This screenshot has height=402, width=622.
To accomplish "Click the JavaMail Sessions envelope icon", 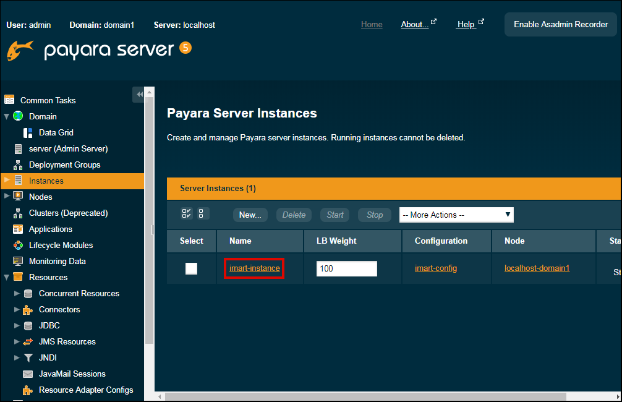I will 28,374.
